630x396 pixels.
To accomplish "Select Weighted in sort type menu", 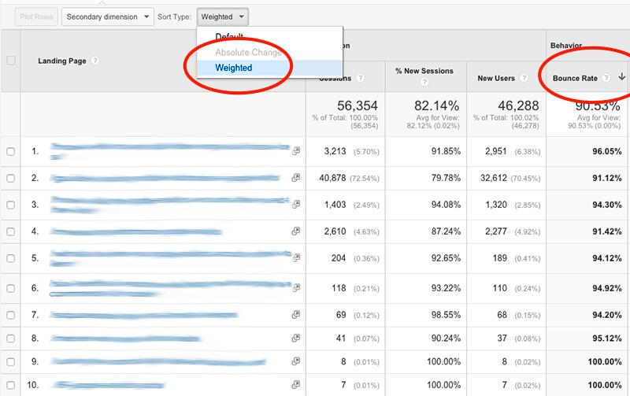I will pos(269,68).
